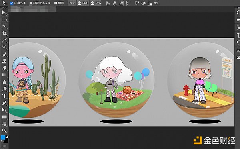Screen dimensions: 240x149
Task: Tick the 距离 checkbox
Action: [x=56, y=3]
